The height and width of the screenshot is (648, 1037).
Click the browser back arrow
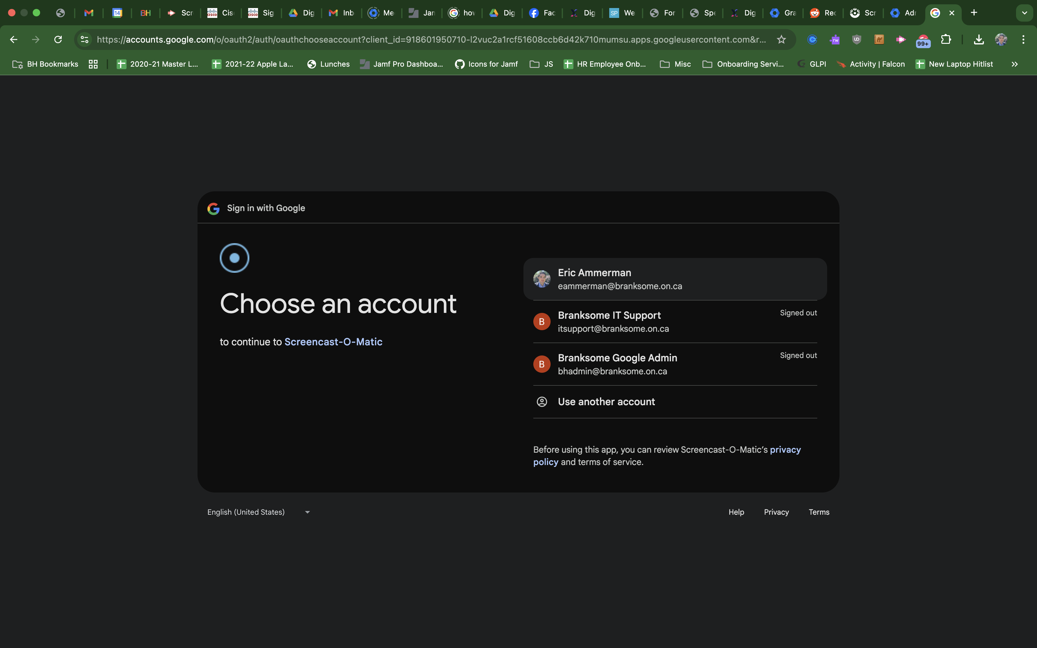[x=14, y=39]
